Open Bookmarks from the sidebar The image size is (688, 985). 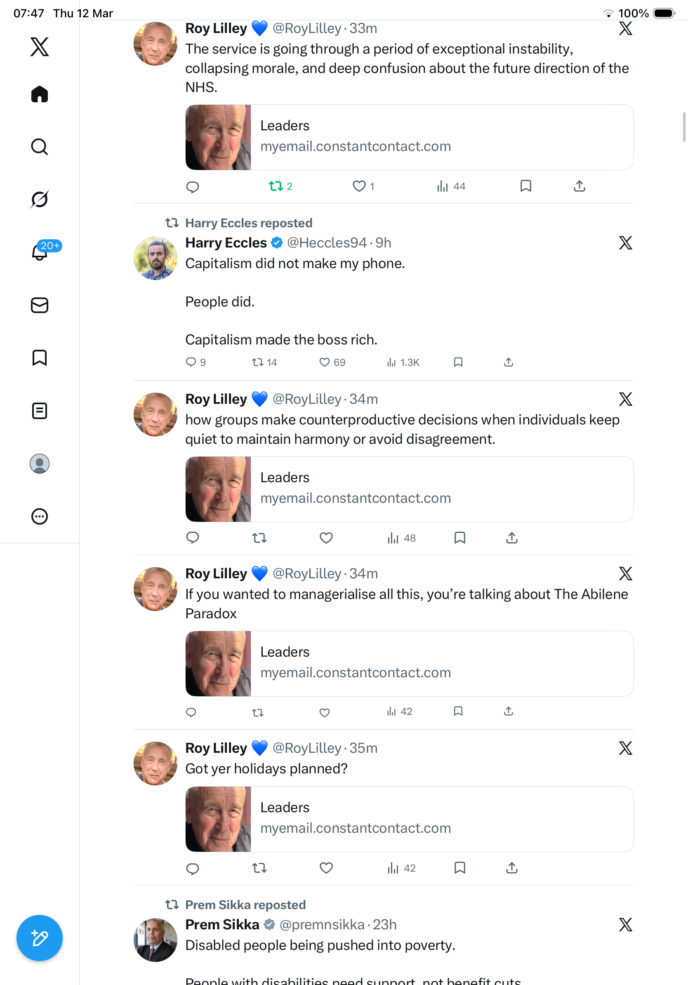40,358
